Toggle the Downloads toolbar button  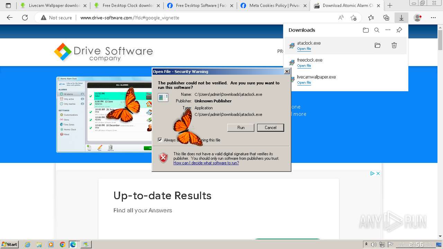(401, 18)
